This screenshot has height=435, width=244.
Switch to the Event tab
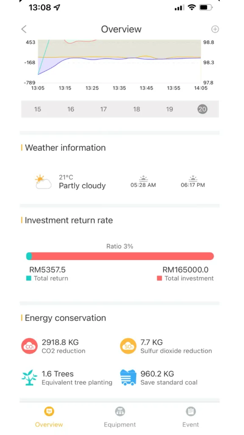[x=191, y=418]
